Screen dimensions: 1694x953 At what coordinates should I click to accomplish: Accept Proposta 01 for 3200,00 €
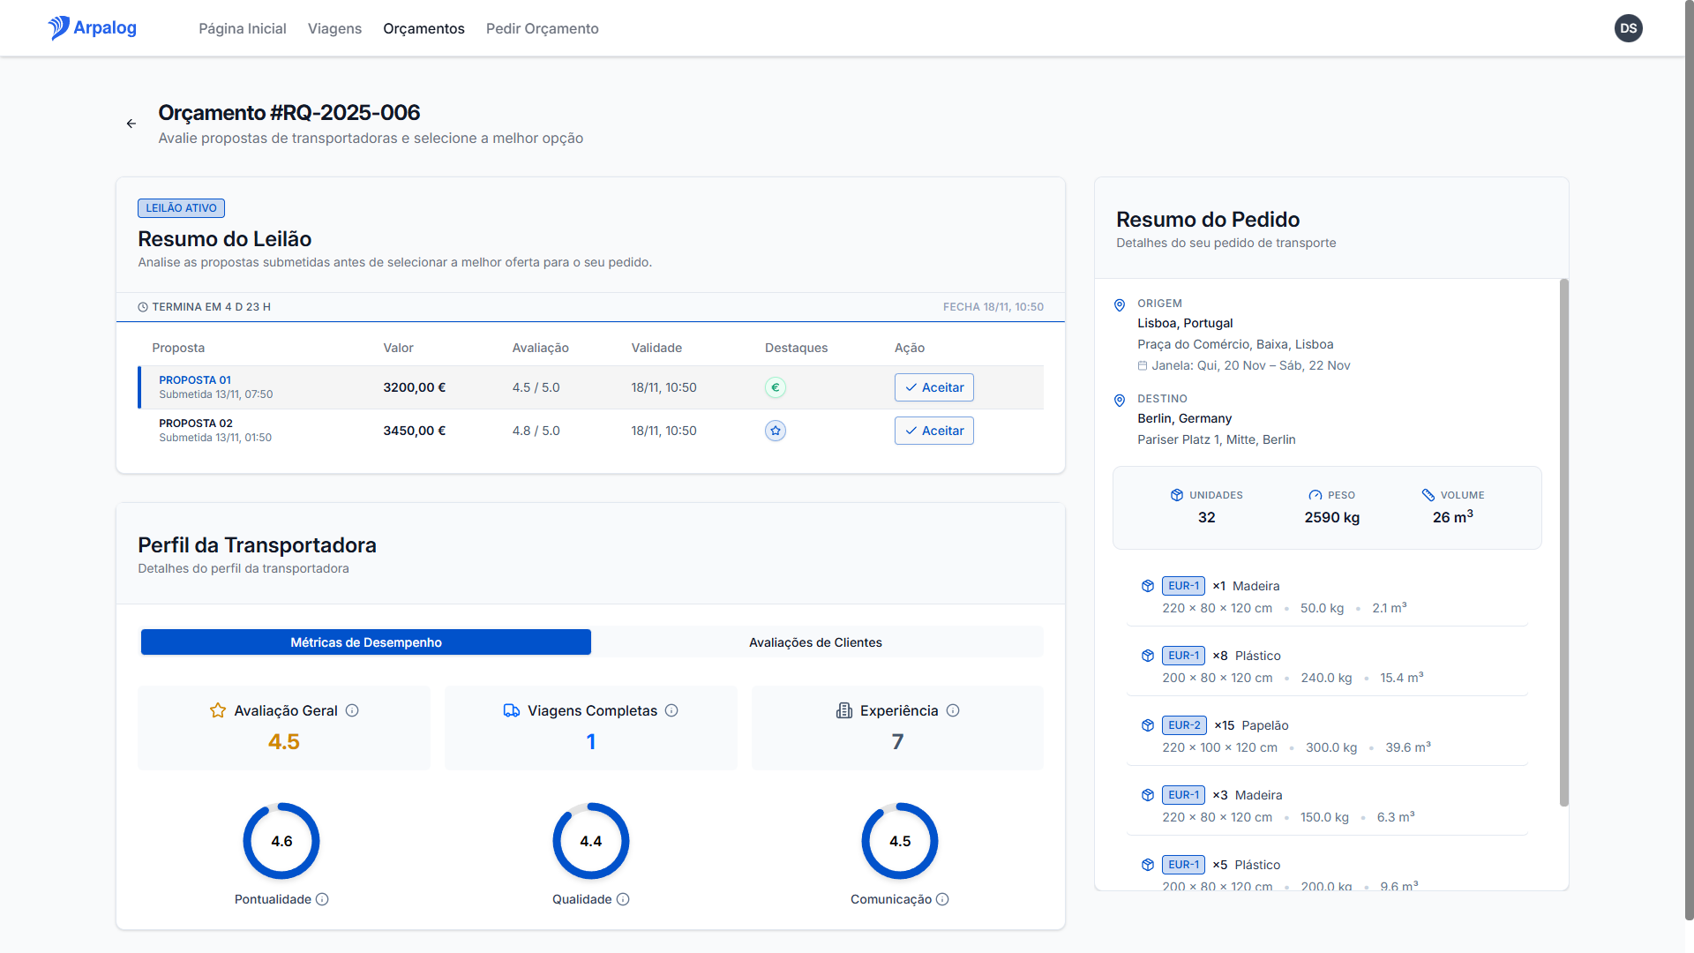click(933, 387)
